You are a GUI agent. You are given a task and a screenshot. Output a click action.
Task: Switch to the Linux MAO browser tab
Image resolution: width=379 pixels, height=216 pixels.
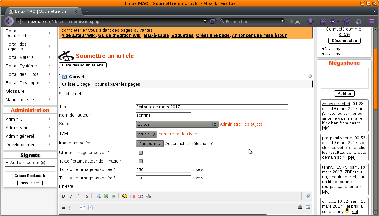(x=43, y=11)
